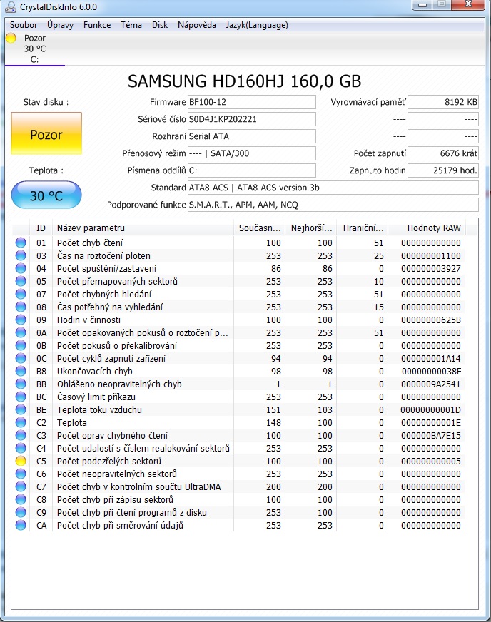Open the Nápověda menu
This screenshot has width=491, height=622.
(x=196, y=24)
